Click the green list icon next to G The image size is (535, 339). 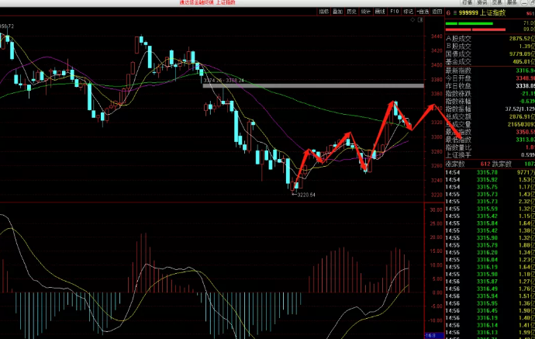click(455, 13)
